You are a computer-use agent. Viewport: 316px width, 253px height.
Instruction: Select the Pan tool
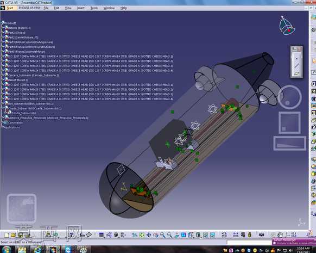[x=149, y=235]
